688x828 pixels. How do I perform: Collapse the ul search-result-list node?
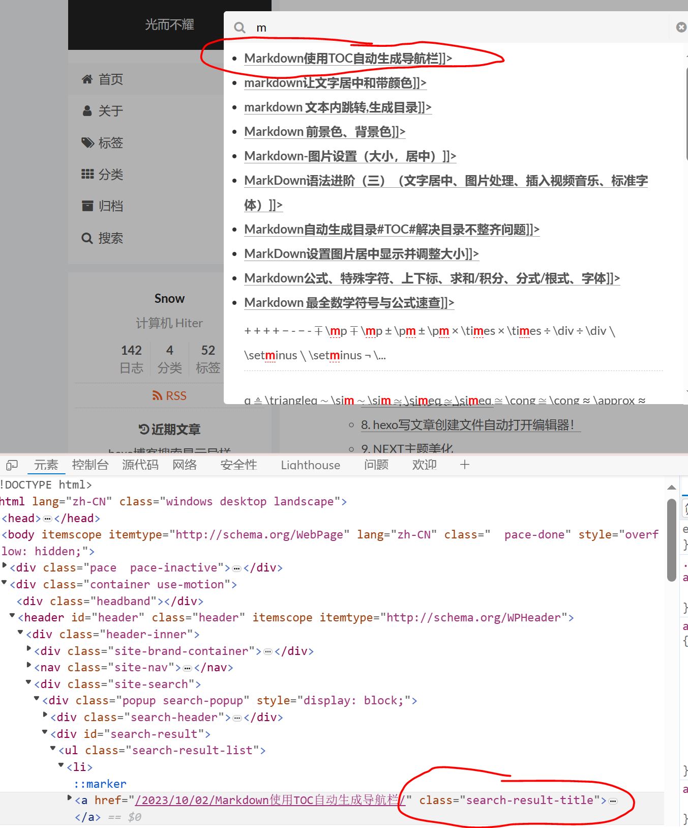(x=53, y=749)
